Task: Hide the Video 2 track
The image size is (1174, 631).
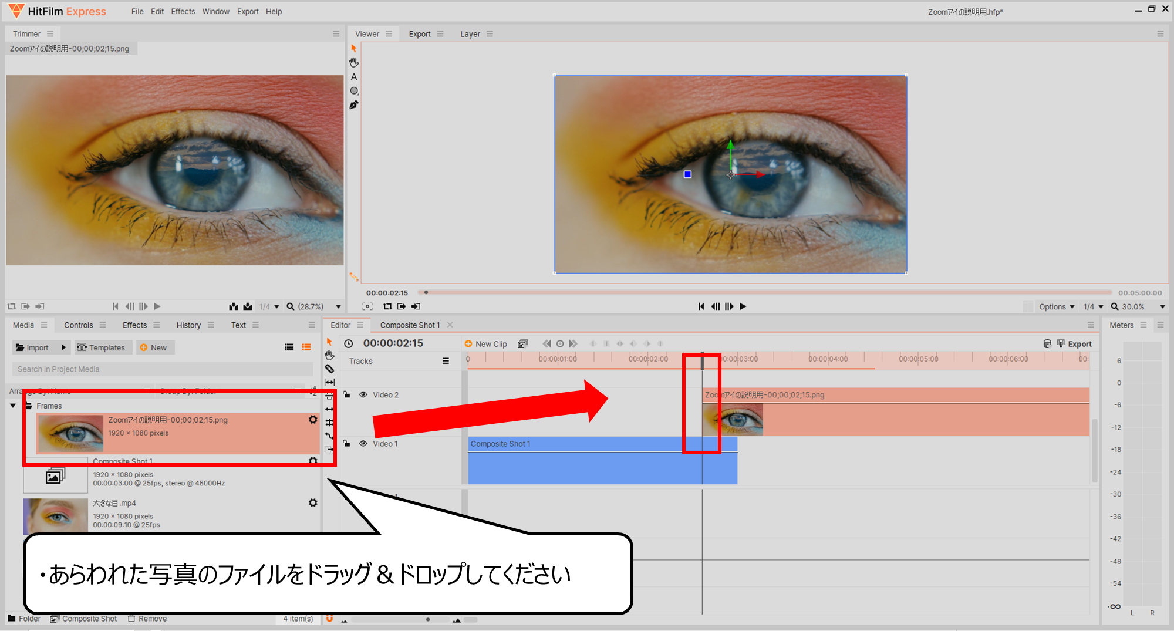Action: 363,394
